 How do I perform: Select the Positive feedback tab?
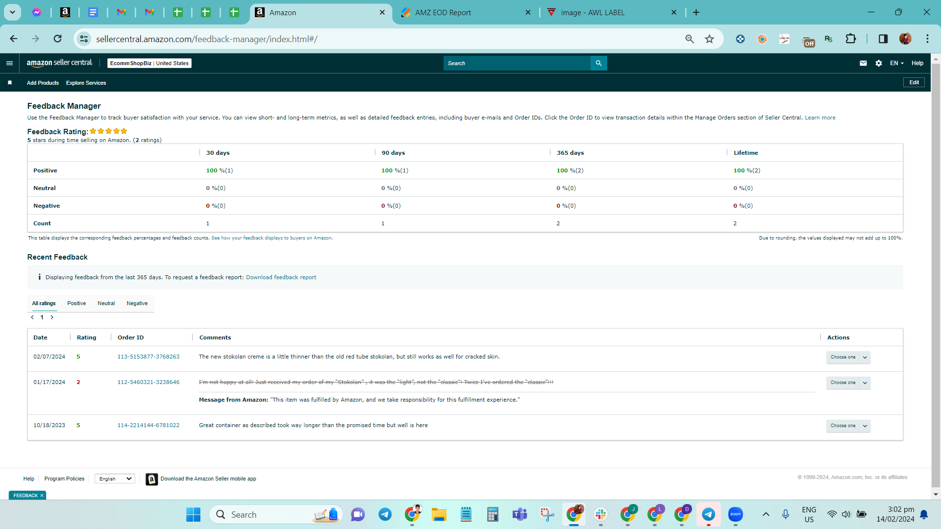pyautogui.click(x=76, y=303)
